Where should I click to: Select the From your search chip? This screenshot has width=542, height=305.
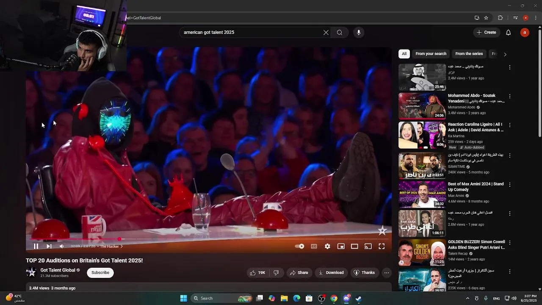tap(431, 54)
